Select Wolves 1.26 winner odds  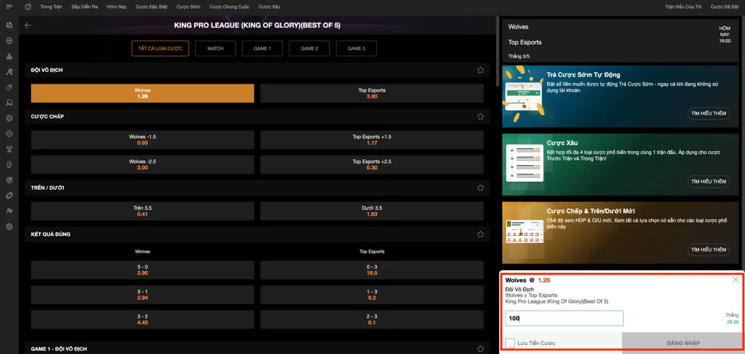[142, 93]
